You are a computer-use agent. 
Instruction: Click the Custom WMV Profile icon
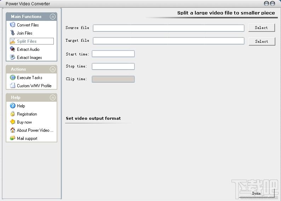12,85
